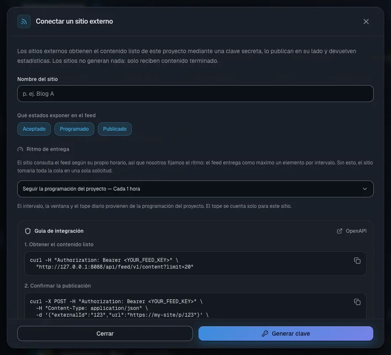
Task: Click the 'Qué estados exponer en el feed' label
Action: coord(56,115)
